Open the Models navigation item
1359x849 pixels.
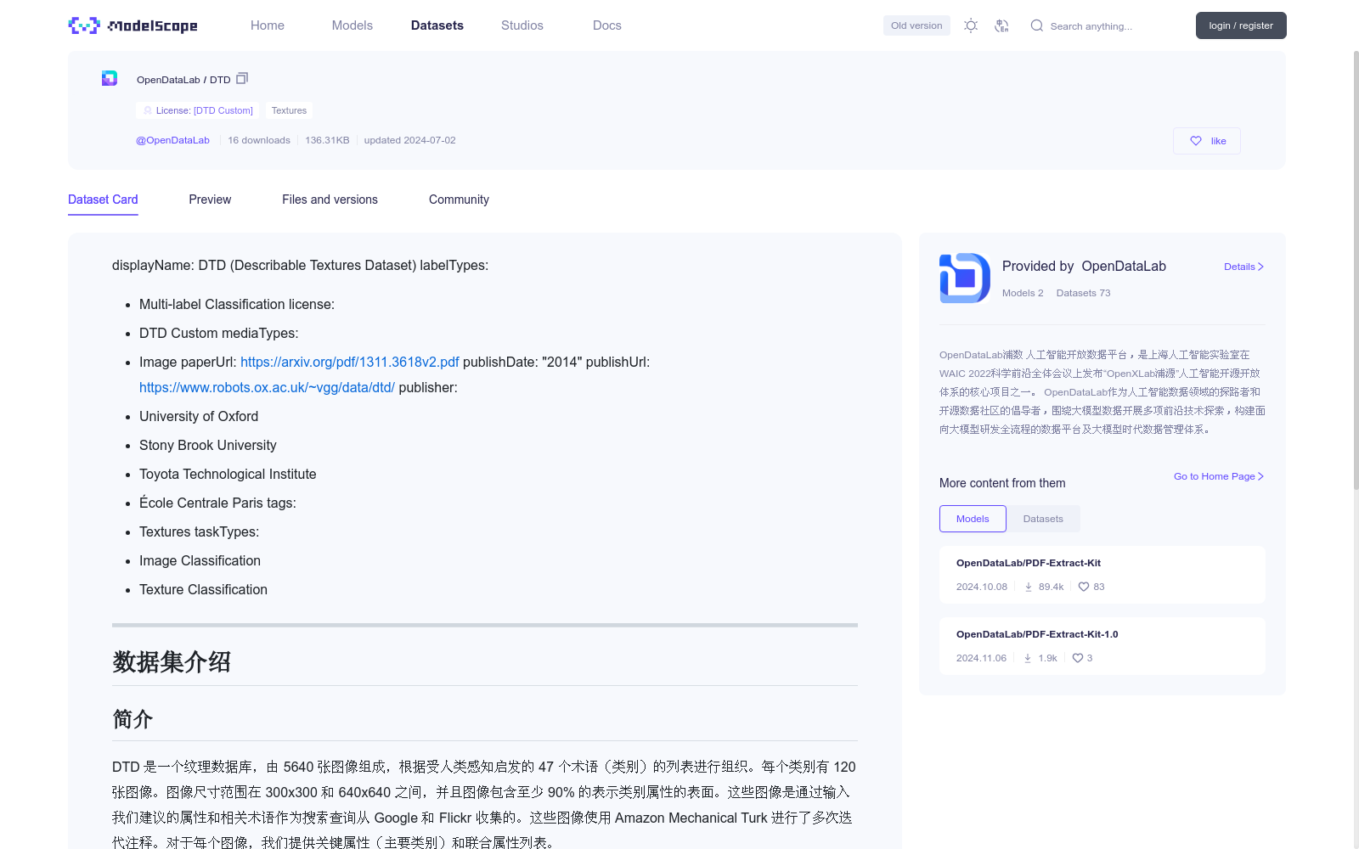(x=352, y=25)
